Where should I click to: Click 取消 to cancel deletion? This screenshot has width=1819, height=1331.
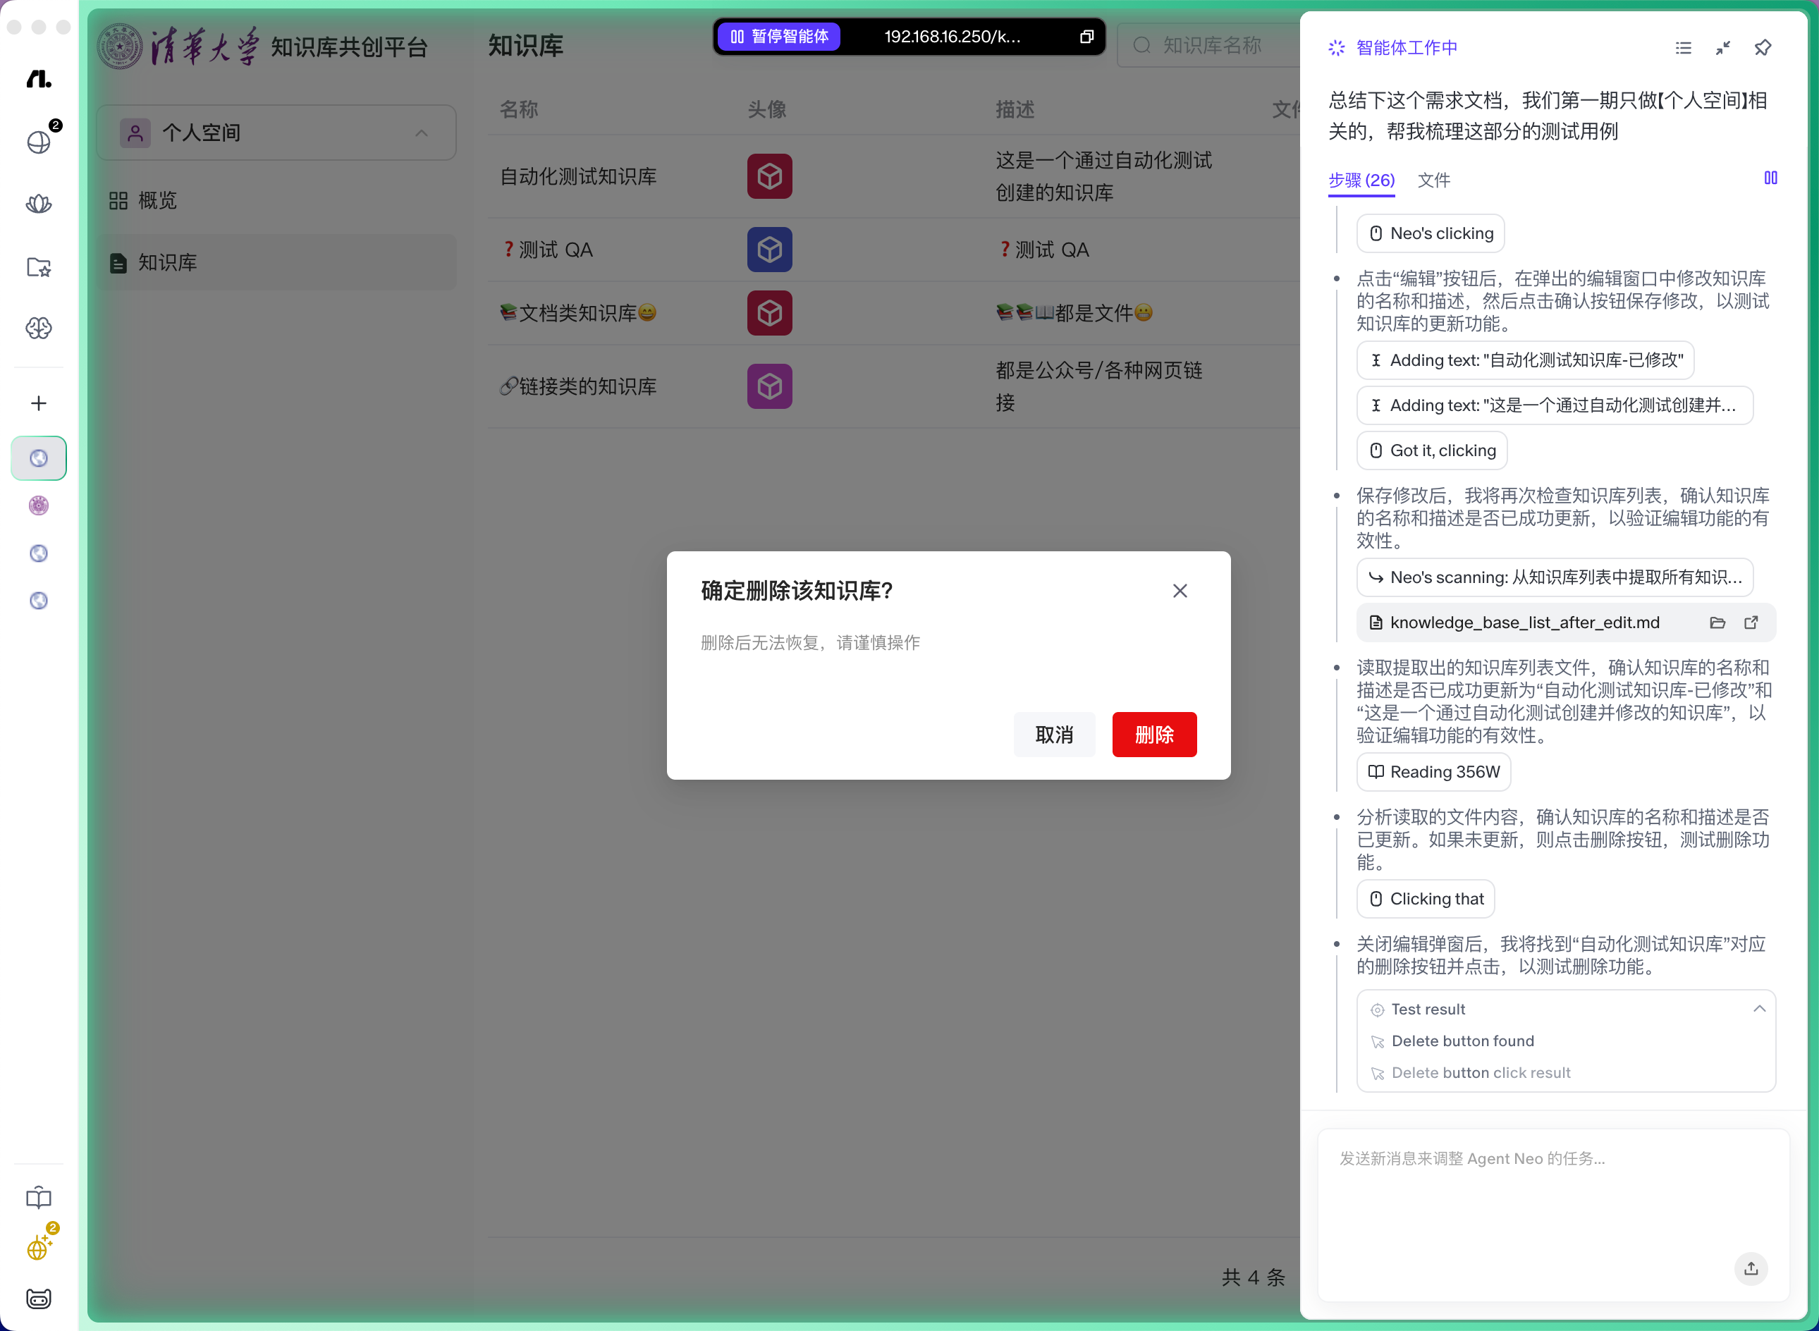click(x=1055, y=734)
